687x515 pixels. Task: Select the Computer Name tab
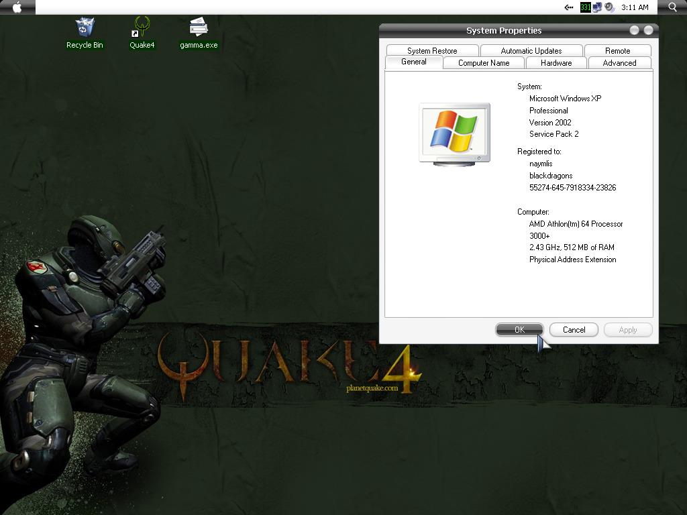click(x=484, y=63)
